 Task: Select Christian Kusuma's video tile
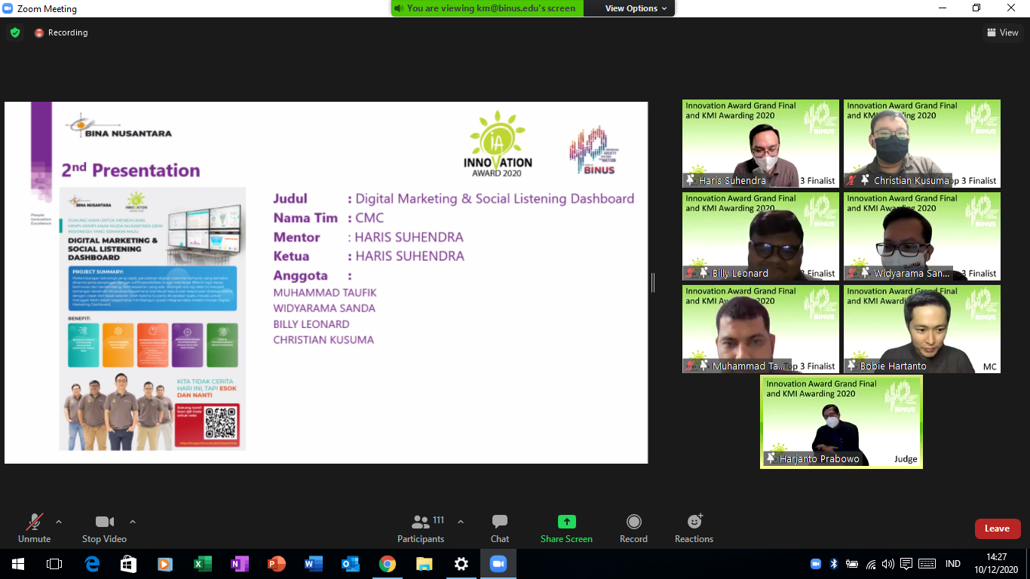(x=922, y=143)
